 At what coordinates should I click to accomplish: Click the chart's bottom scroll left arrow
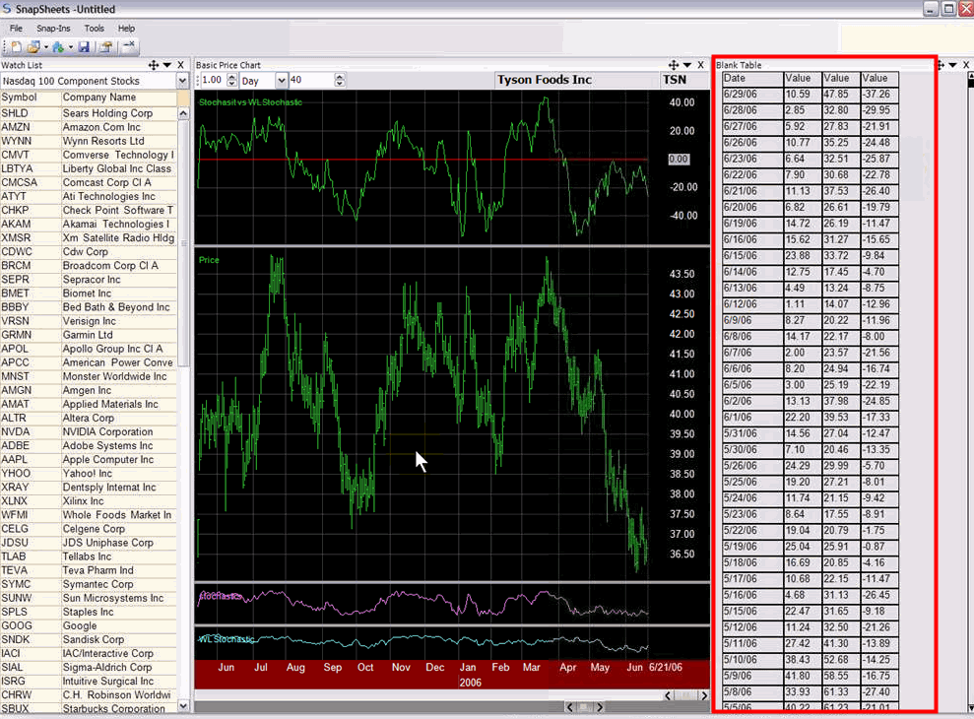click(569, 707)
